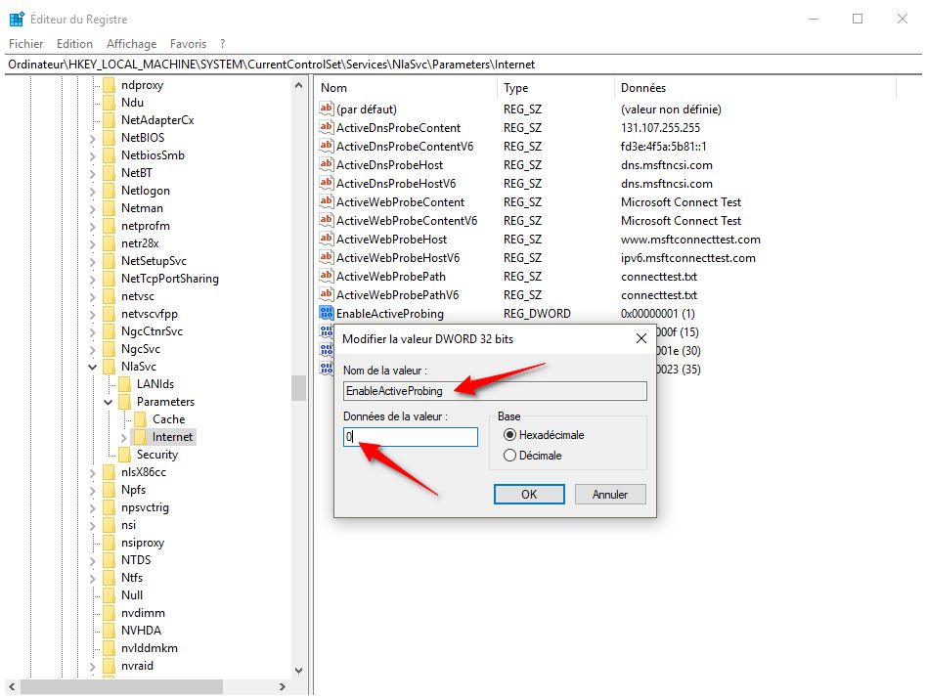Viewport: 927px width, 700px height.
Task: Click the Cache folder icon
Action: tap(140, 419)
